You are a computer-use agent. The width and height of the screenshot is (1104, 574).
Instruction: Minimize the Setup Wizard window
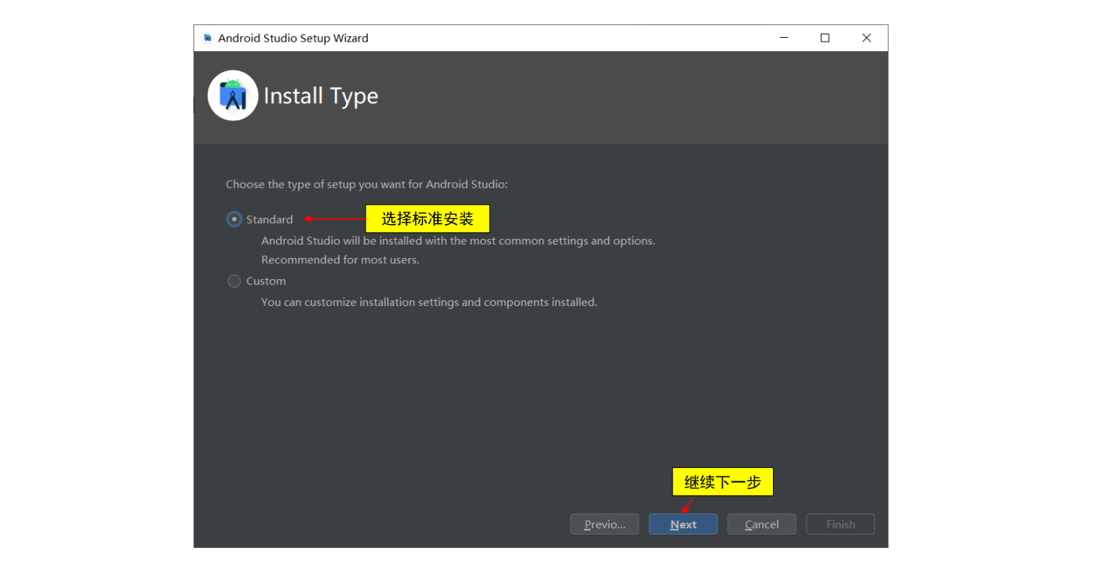[x=784, y=38]
